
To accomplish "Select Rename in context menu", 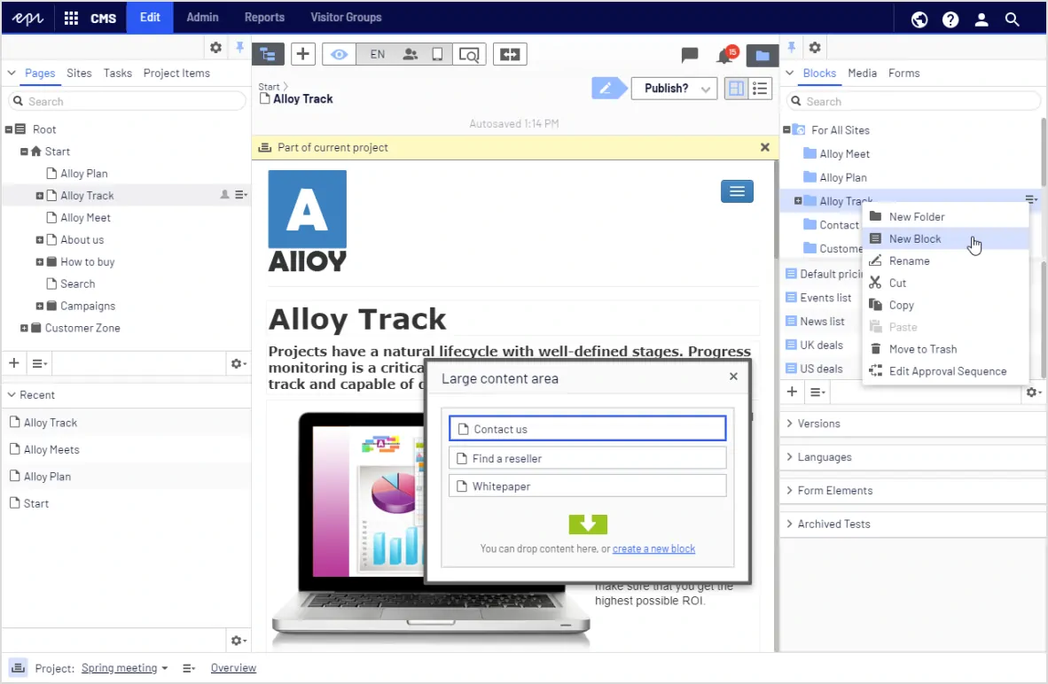I will (x=945, y=260).
